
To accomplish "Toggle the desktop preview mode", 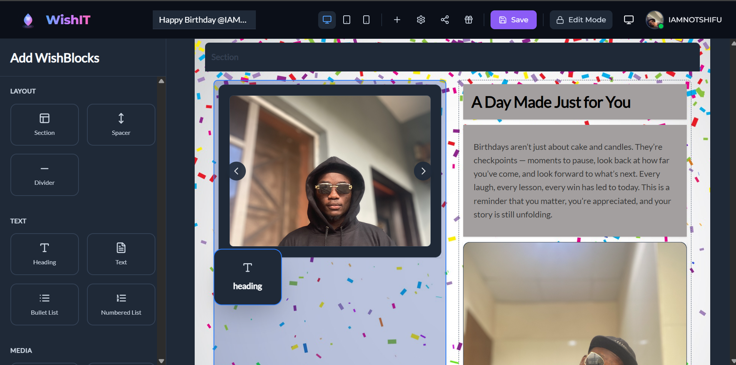I will tap(327, 20).
